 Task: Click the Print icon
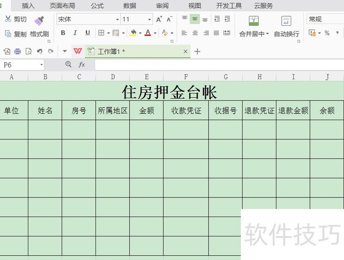pos(18,51)
